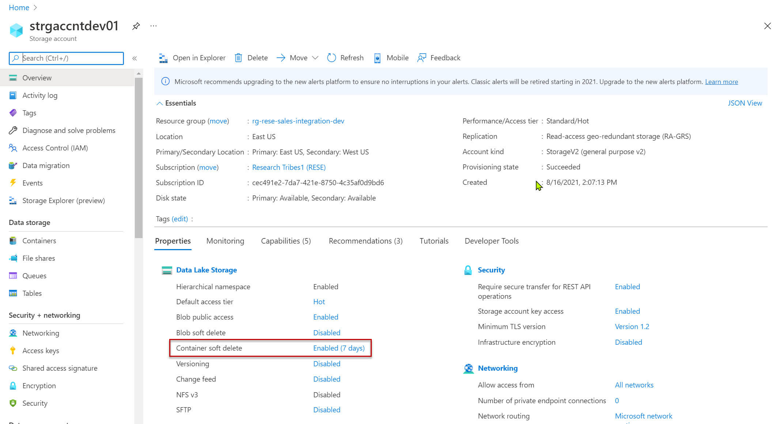This screenshot has height=424, width=772.
Task: Pin the storage account to dashboard
Action: pos(136,26)
